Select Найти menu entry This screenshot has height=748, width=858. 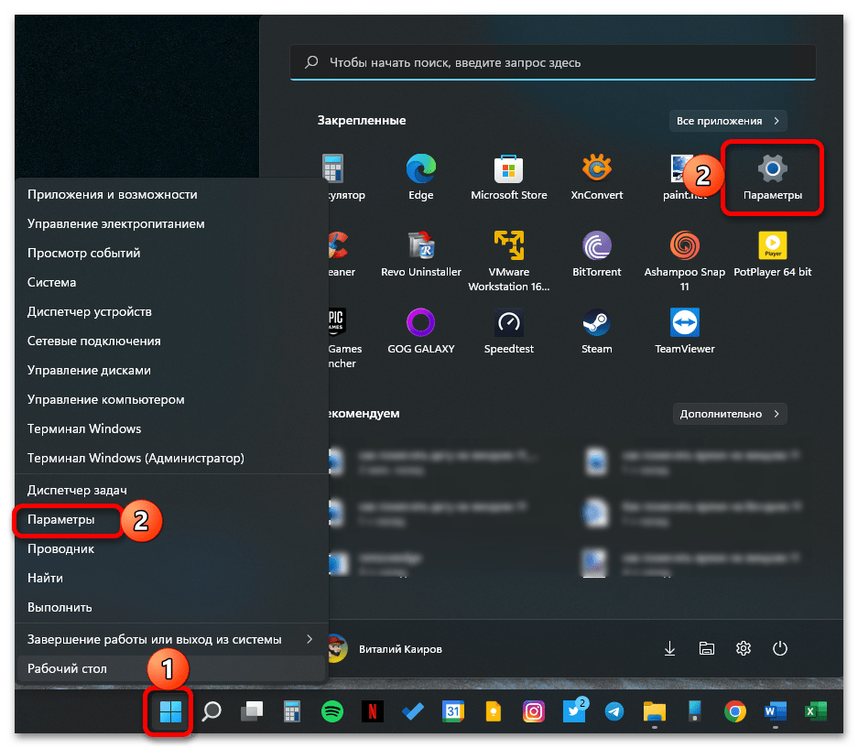(171, 578)
